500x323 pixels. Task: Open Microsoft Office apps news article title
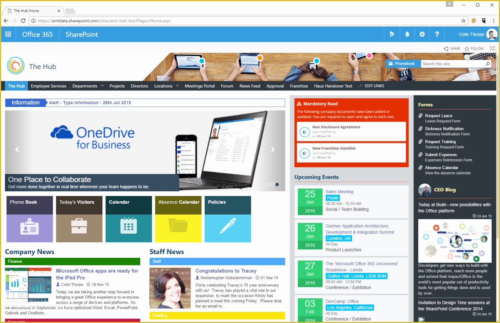coord(97,274)
